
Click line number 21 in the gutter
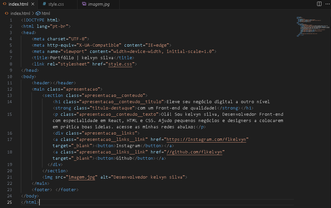(10, 177)
